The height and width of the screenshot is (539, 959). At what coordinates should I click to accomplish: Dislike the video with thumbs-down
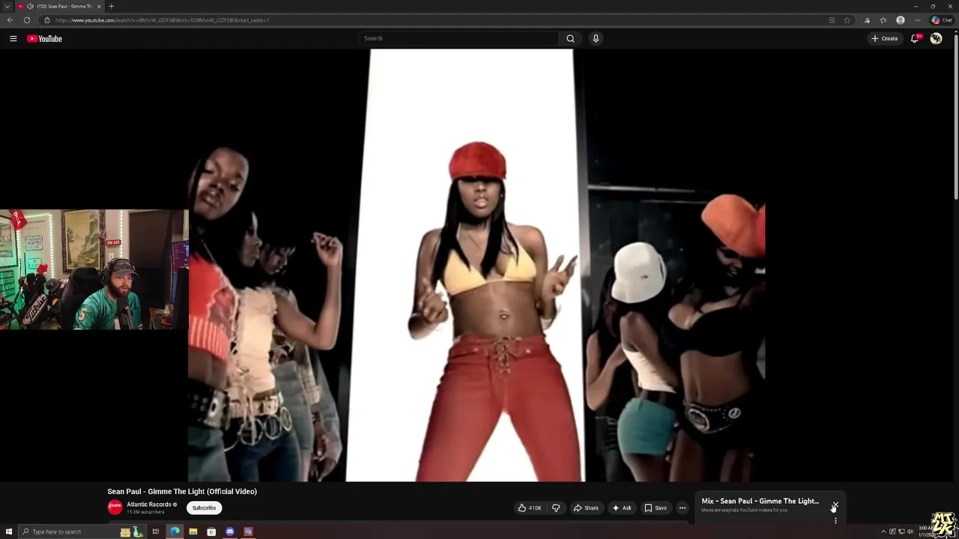click(556, 508)
